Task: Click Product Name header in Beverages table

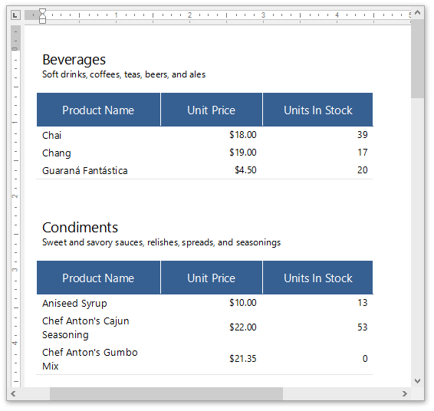Action: (x=99, y=110)
